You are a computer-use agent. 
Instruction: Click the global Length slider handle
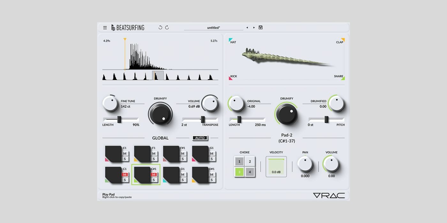tap(119, 119)
